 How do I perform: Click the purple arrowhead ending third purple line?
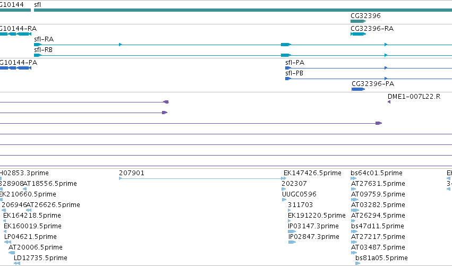[x=379, y=123]
